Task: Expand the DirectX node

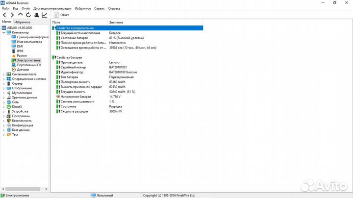Action: [x=3, y=107]
